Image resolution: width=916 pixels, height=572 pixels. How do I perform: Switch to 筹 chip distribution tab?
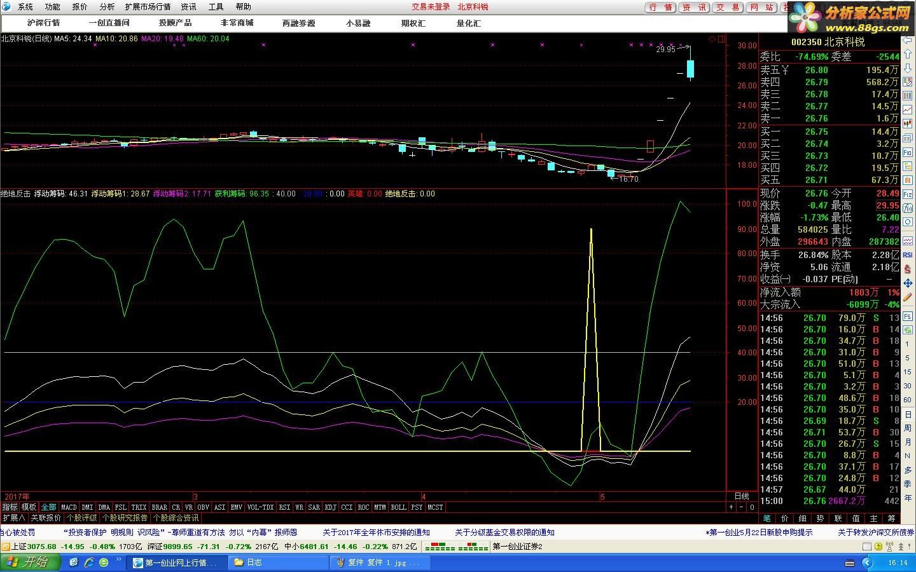click(x=891, y=519)
